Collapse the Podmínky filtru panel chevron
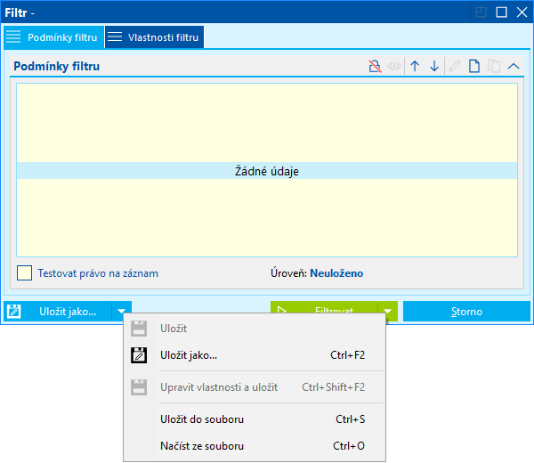This screenshot has height=463, width=534. pos(514,66)
